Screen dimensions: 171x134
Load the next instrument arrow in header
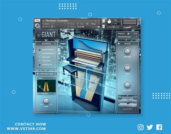pos(98,21)
